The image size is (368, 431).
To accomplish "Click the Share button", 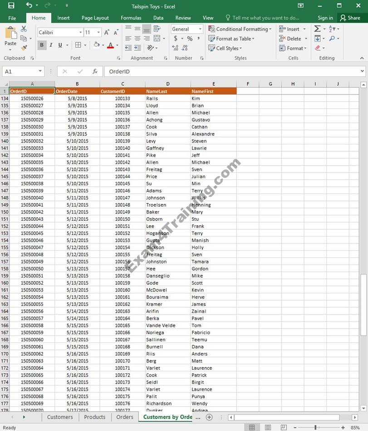I will (350, 18).
